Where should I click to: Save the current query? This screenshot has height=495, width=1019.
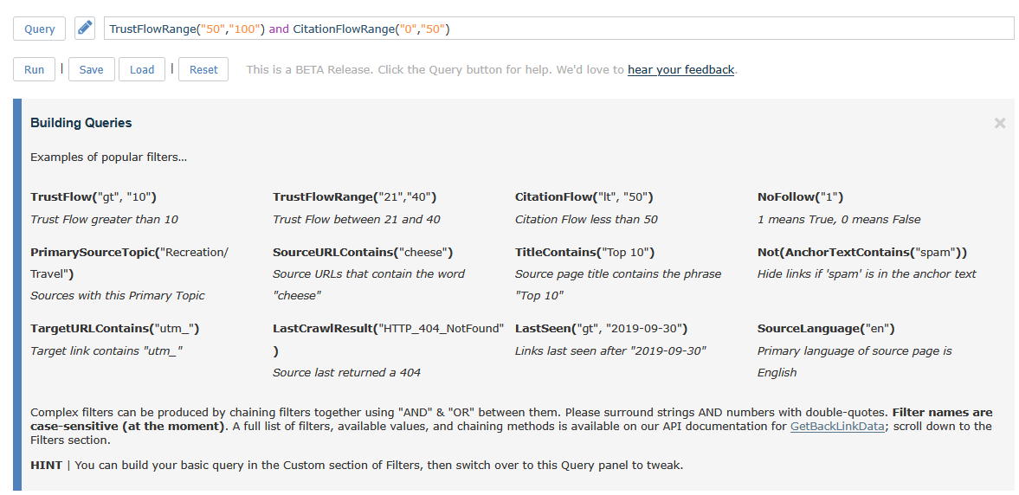[91, 69]
